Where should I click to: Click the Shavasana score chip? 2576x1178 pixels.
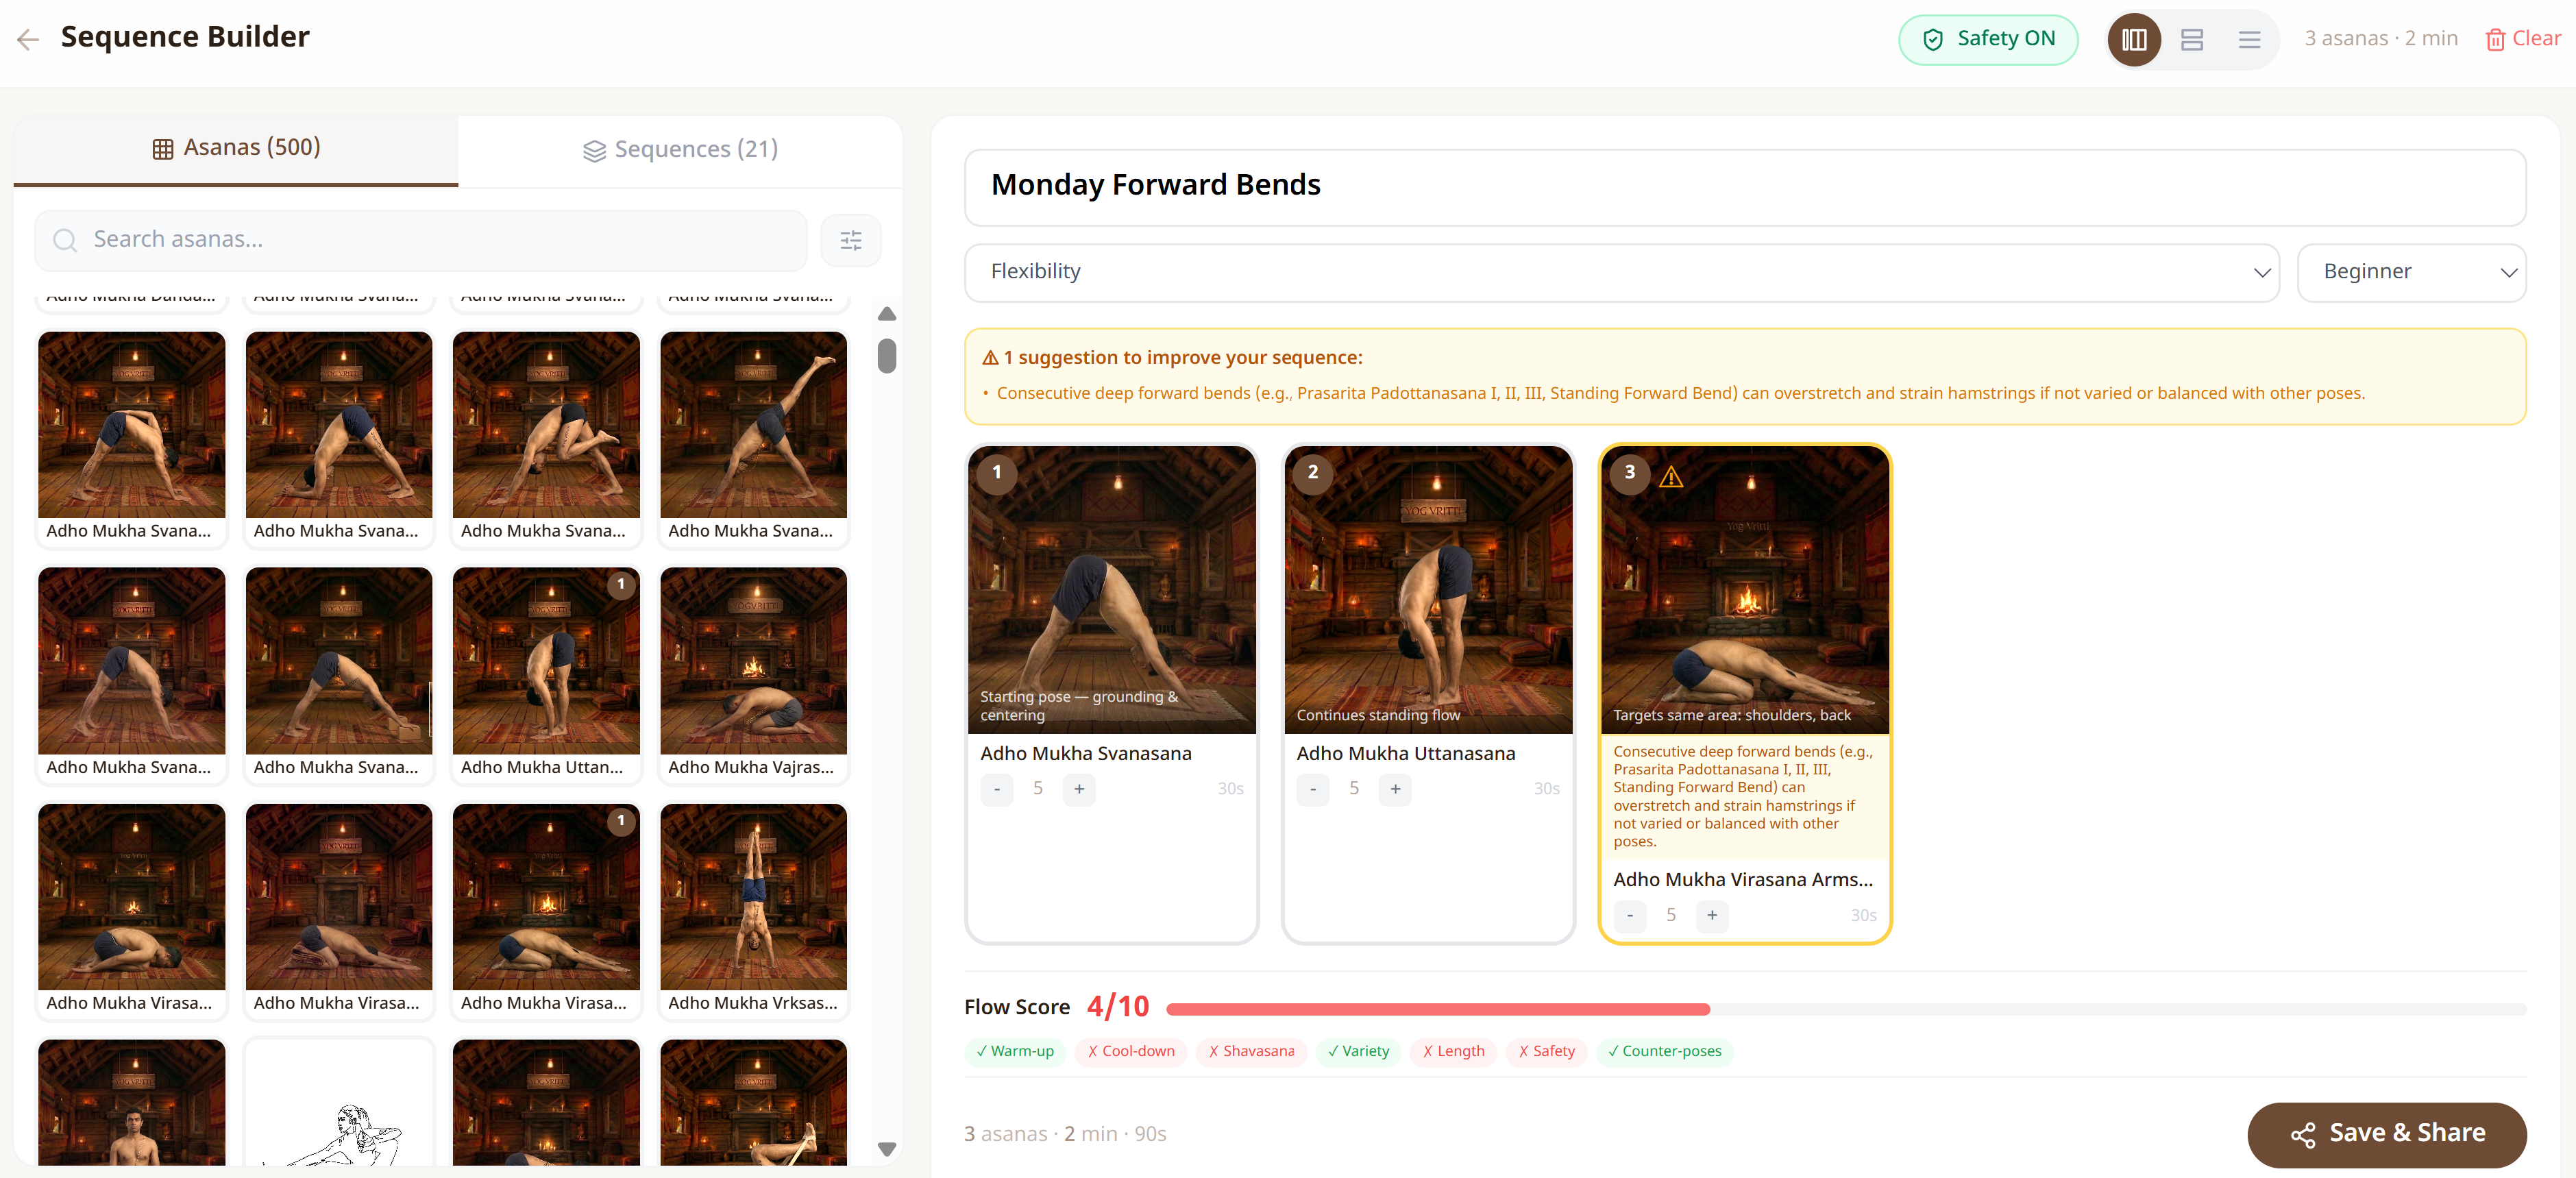pos(1251,1051)
